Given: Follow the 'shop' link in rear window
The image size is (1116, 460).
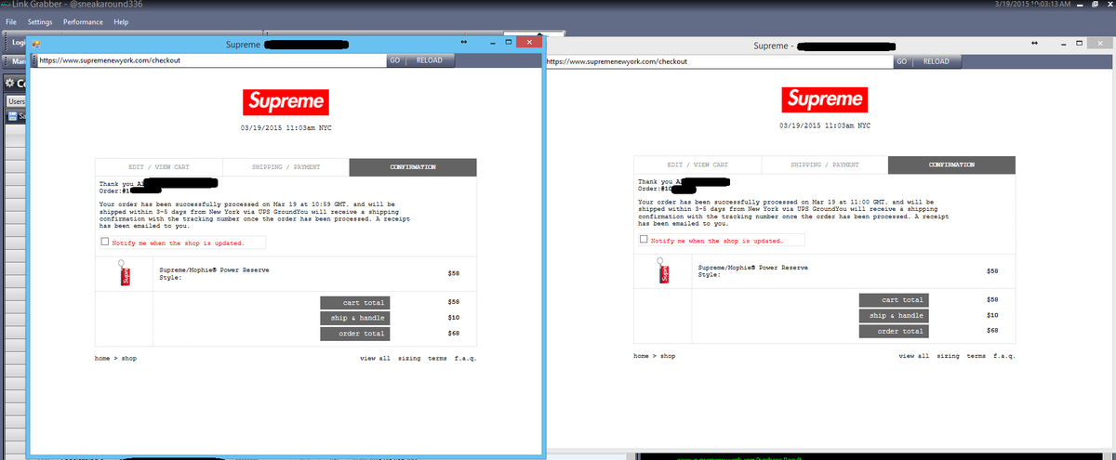Looking at the screenshot, I should [x=668, y=355].
